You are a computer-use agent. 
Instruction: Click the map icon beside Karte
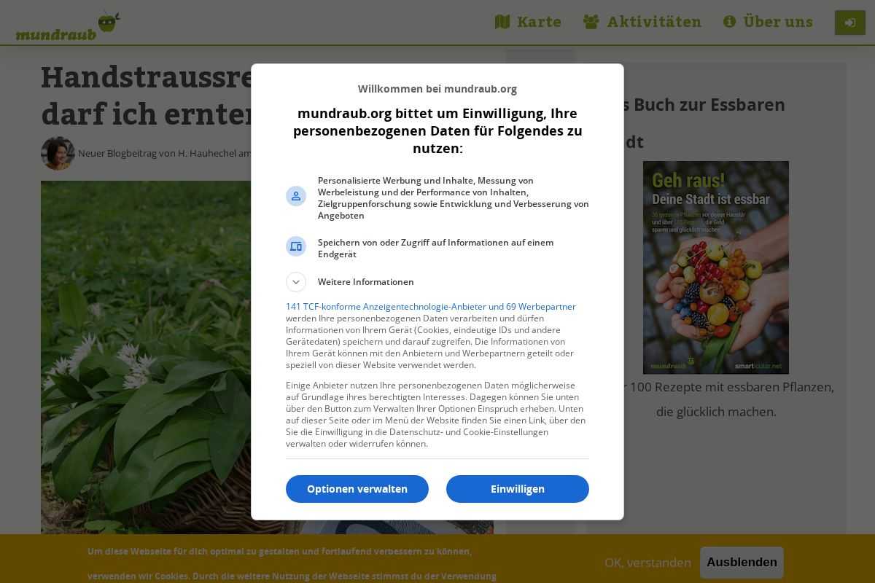click(502, 22)
